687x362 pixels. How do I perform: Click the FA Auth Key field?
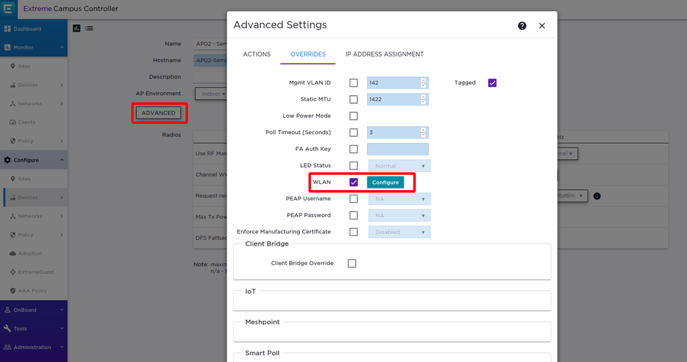coord(398,149)
